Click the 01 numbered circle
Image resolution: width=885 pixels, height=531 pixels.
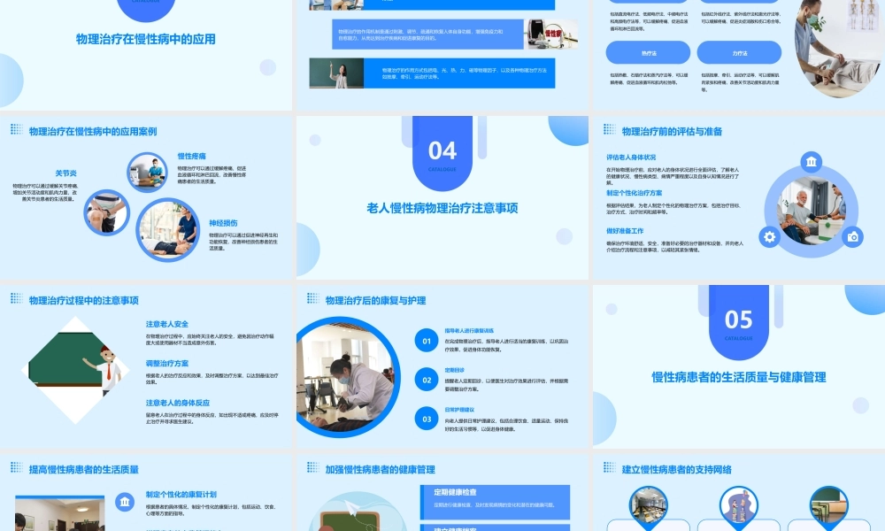[x=427, y=341]
